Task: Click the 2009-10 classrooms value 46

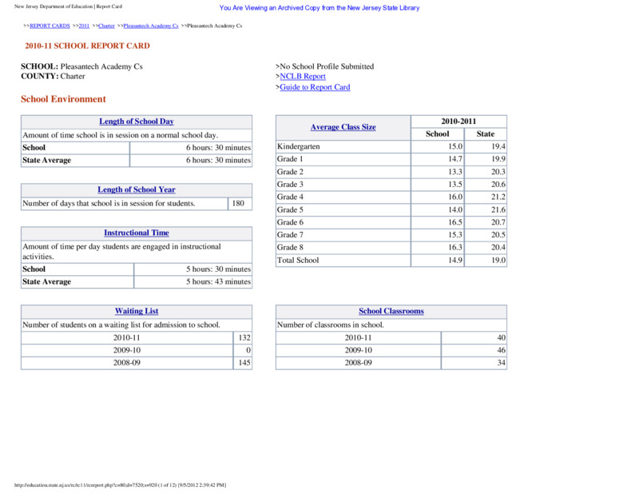Action: (474, 350)
